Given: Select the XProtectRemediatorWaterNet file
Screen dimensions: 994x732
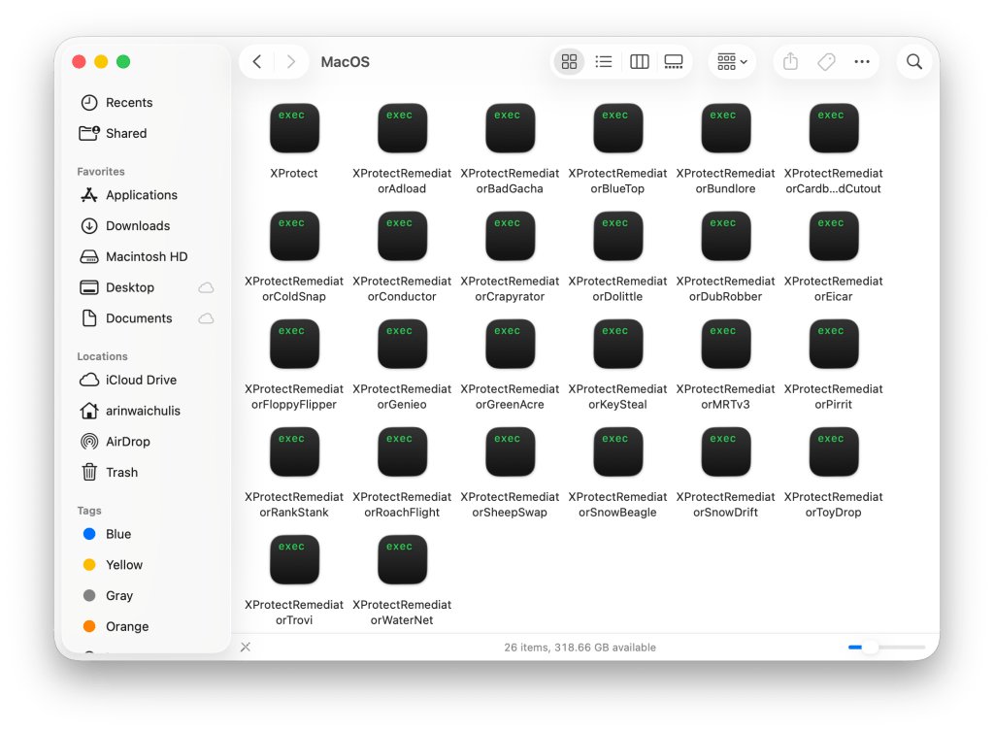Looking at the screenshot, I should pyautogui.click(x=402, y=560).
